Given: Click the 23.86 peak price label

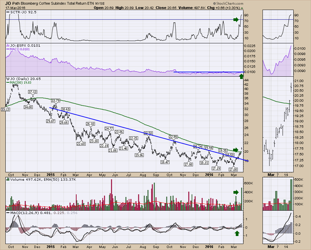Looking at the screenshot, I should 119,132.
